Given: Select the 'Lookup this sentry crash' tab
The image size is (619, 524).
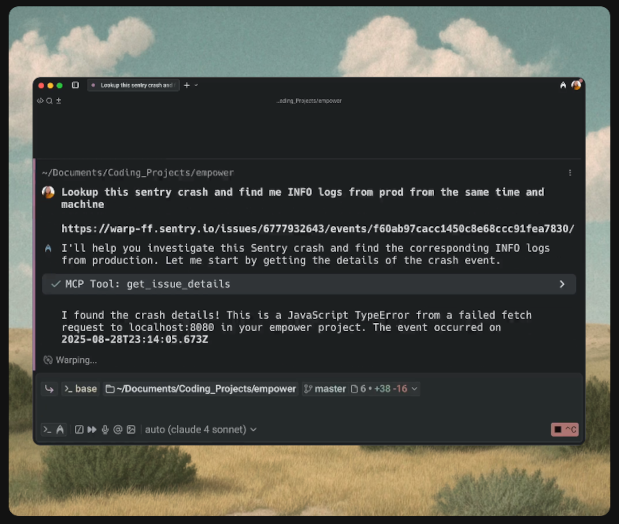Looking at the screenshot, I should click(x=134, y=85).
